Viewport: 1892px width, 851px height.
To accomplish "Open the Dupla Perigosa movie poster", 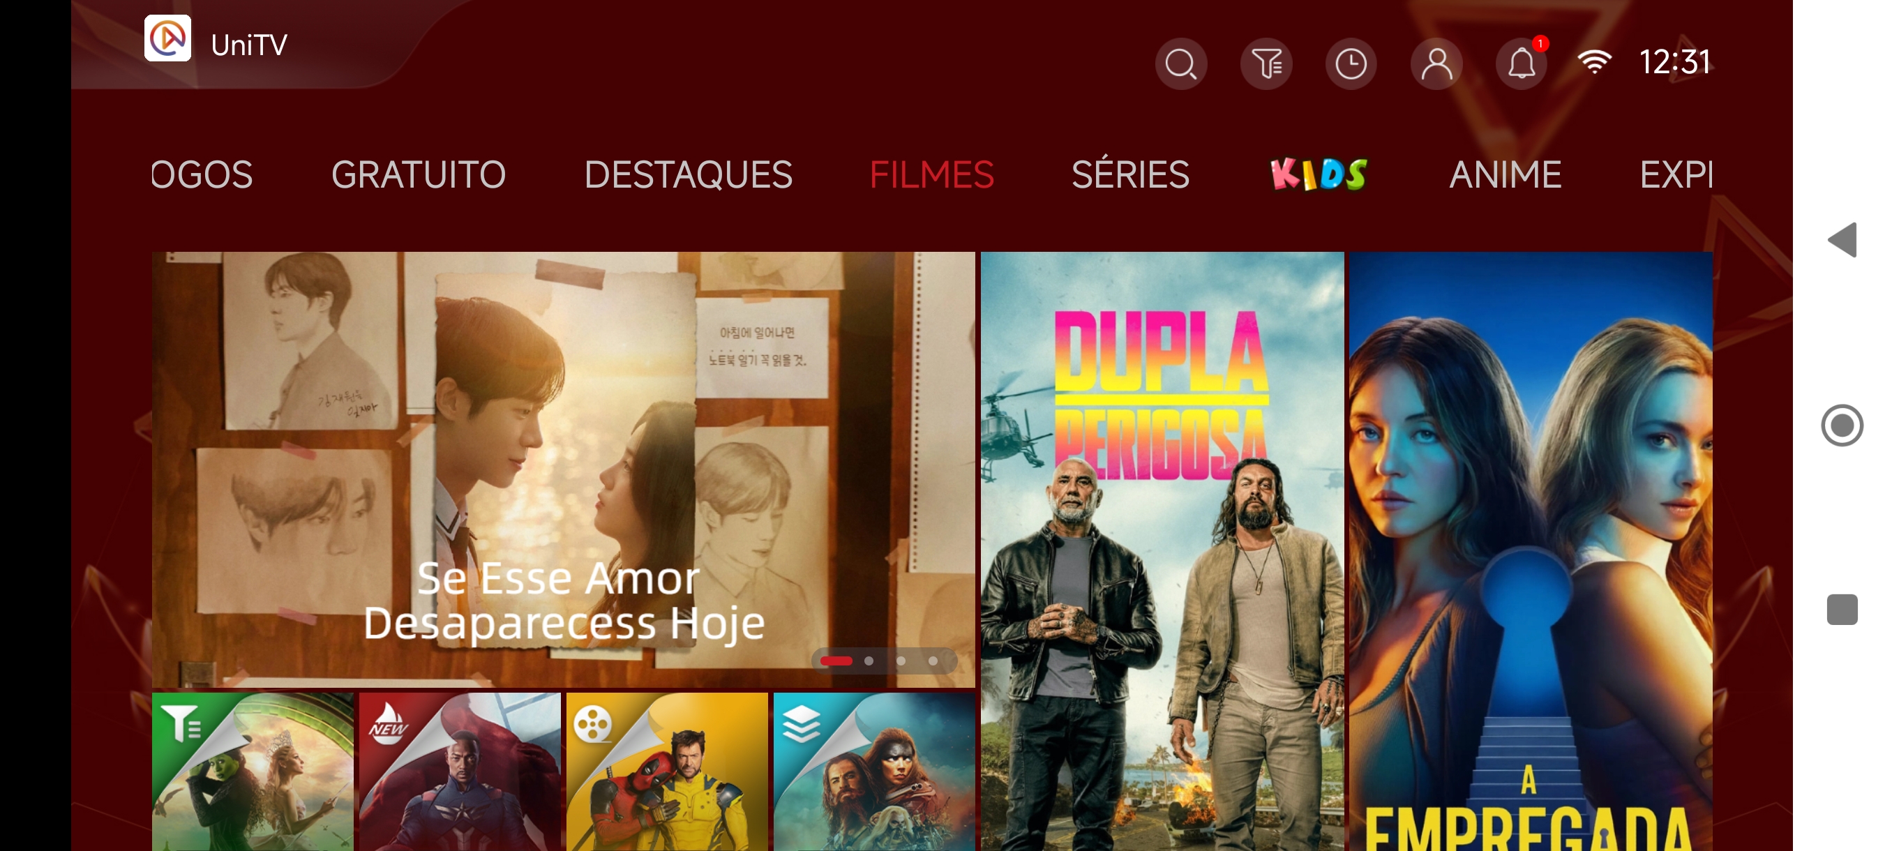I will [1162, 552].
